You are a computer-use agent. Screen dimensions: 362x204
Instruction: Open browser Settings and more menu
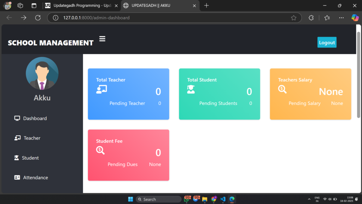pyautogui.click(x=341, y=18)
